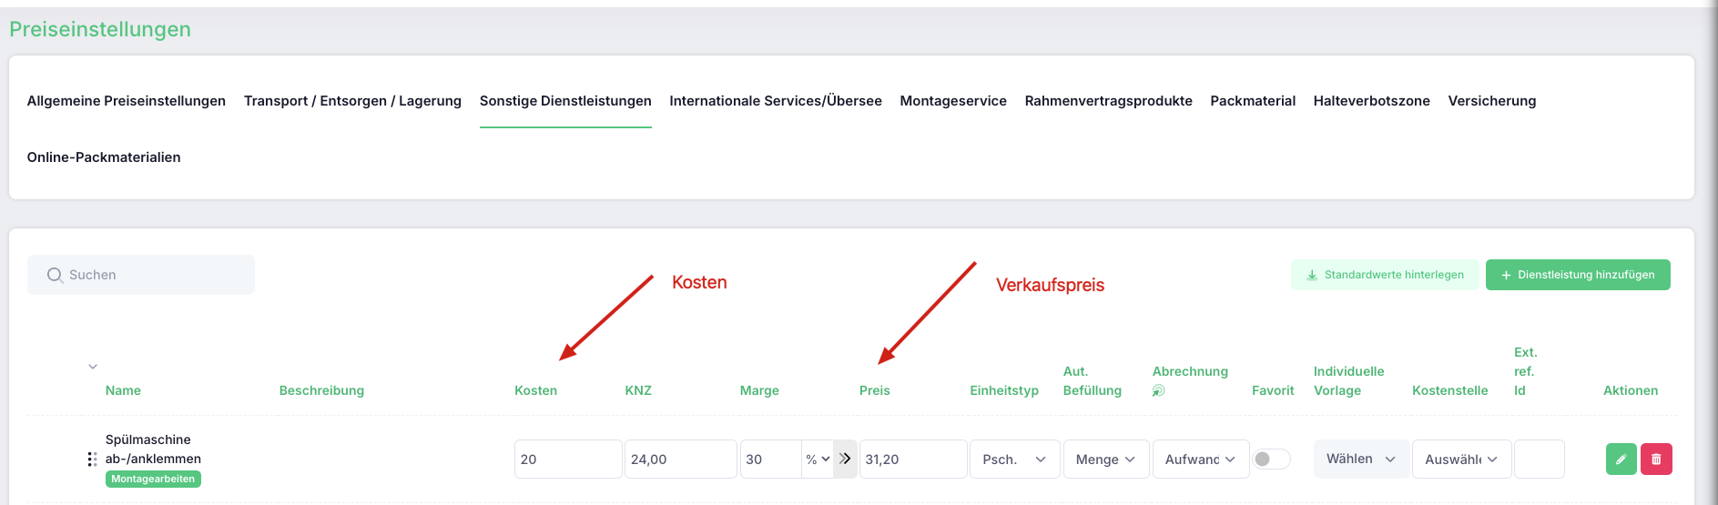
Task: Click the drag handle beside Spülmaschine
Action: coord(92,460)
